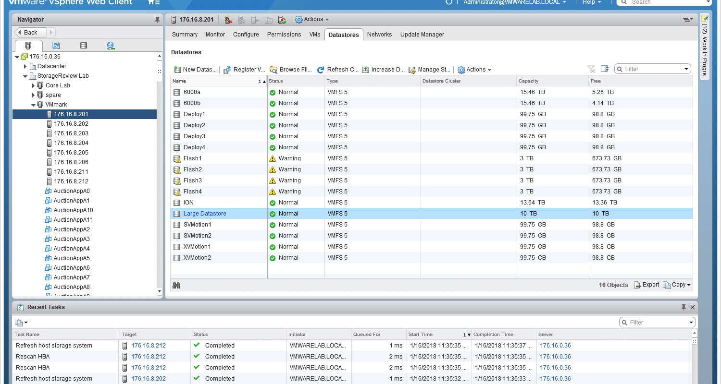The height and width of the screenshot is (384, 721).
Task: Switch to the Update Manager tab
Action: pyautogui.click(x=422, y=35)
